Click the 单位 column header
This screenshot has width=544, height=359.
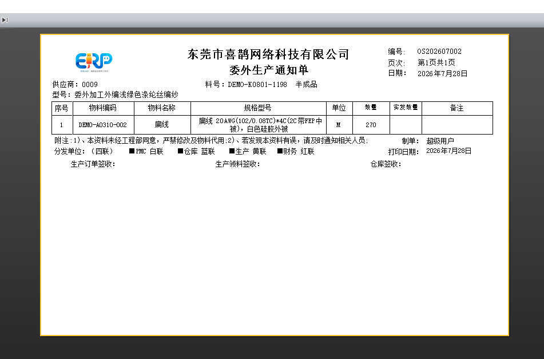pos(339,108)
